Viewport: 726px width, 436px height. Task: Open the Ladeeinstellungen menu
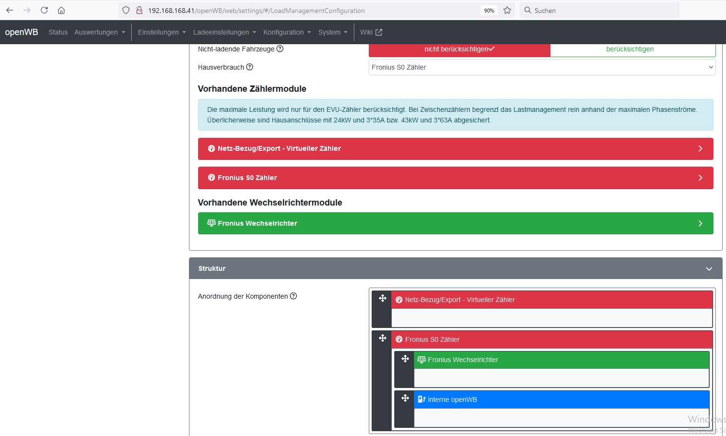[225, 32]
